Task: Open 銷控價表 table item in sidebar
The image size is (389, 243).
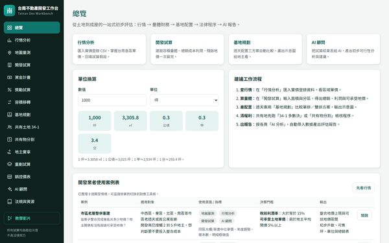Action: pyautogui.click(x=32, y=176)
